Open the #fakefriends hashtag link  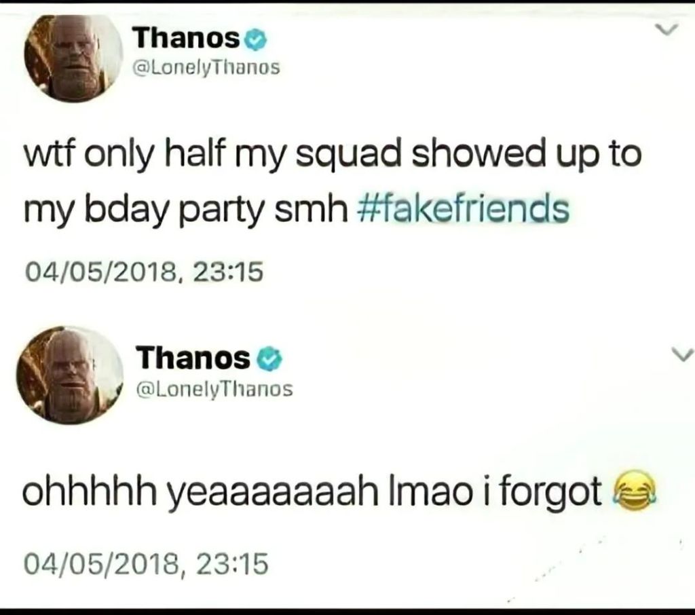[462, 211]
